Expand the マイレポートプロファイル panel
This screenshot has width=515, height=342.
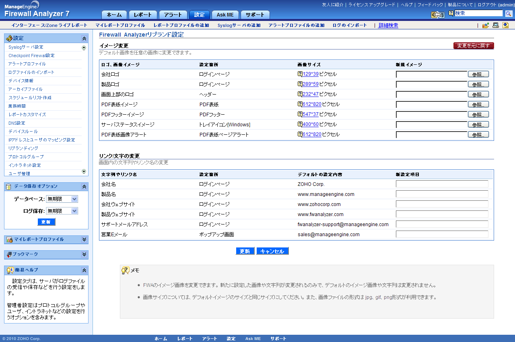coord(84,239)
